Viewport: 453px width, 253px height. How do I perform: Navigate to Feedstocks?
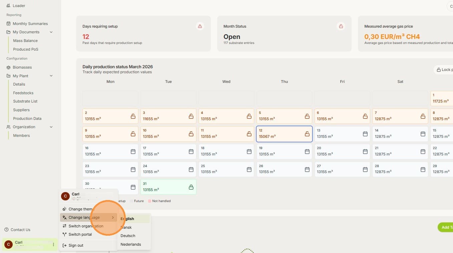pyautogui.click(x=23, y=93)
